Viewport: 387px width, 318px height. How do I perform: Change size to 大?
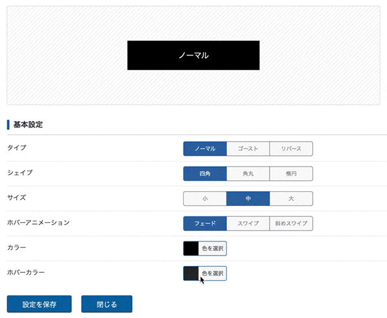[x=292, y=198]
